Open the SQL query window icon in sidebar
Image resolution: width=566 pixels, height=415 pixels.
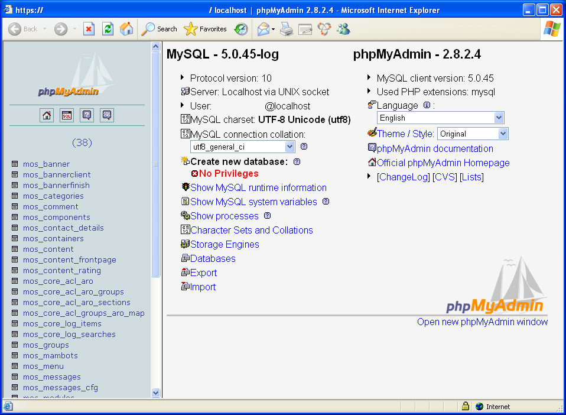point(67,115)
